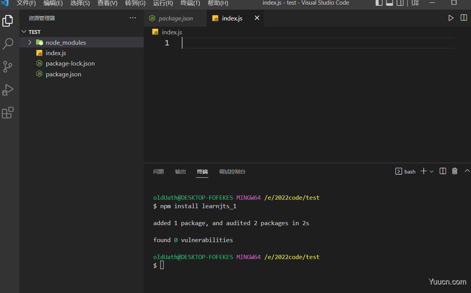Viewport: 471px width, 293px height.
Task: Click line number 1 in gutter
Action: pos(167,43)
